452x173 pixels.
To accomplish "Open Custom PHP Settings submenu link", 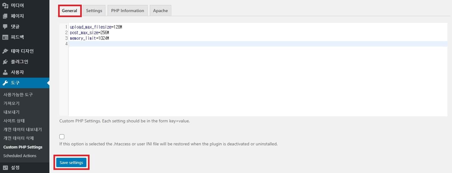I will click(23, 147).
